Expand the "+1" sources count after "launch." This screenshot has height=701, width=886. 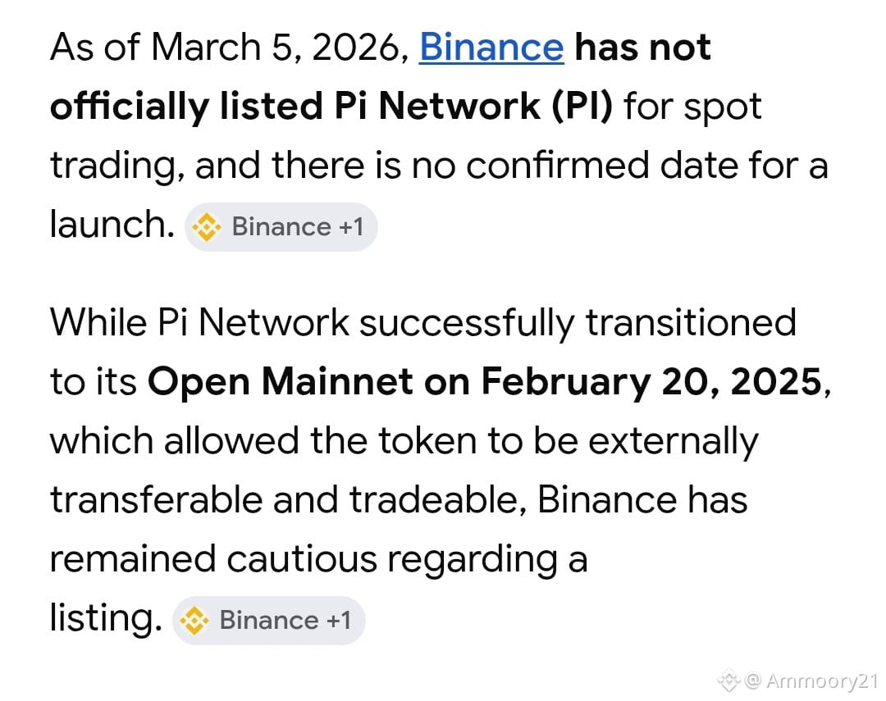click(351, 227)
